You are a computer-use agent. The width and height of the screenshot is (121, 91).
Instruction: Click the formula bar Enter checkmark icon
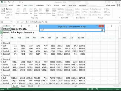coord(22,22)
